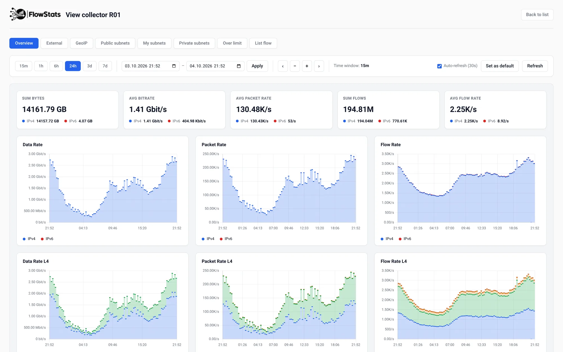Select the 3d time range

click(90, 66)
